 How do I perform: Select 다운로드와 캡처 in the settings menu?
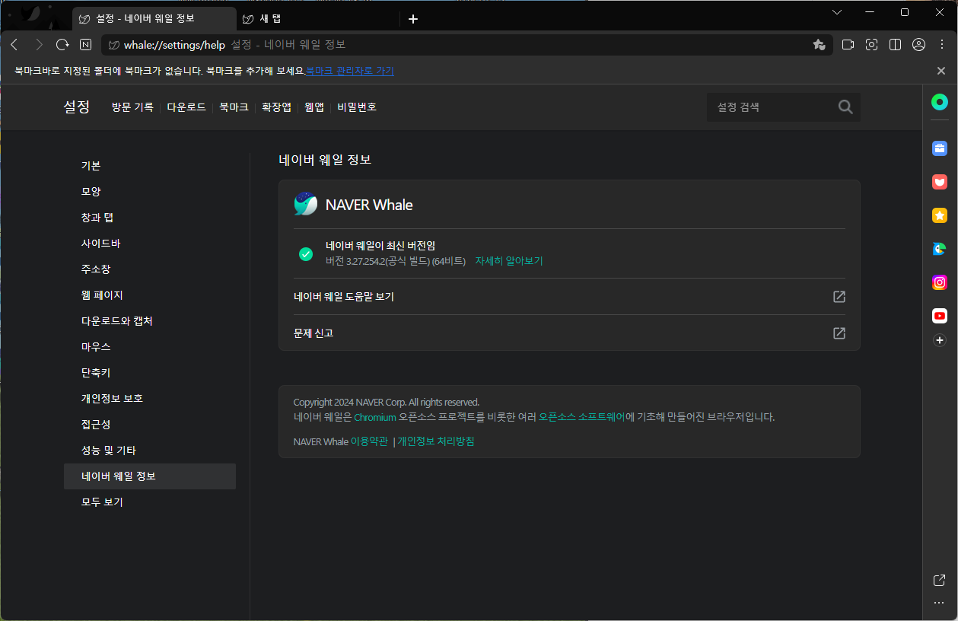150,321
